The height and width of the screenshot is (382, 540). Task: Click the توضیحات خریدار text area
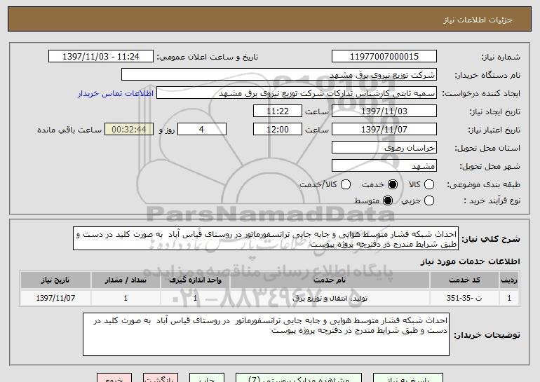(x=266, y=334)
